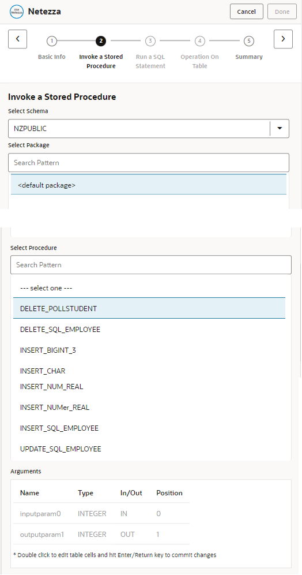
Task: Select UPDATE_SQL_EMPLOYEE procedure
Action: pos(149,449)
